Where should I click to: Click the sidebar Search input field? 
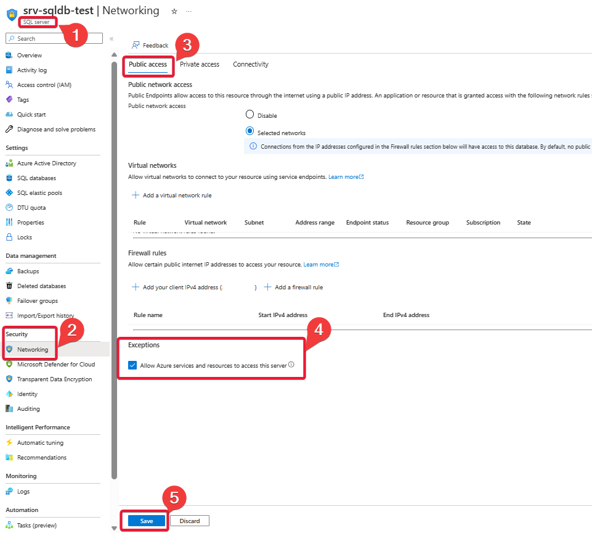[x=54, y=39]
